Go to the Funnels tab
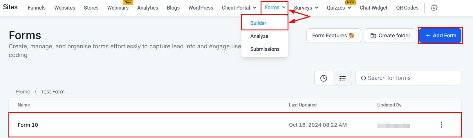Screen dimensions: 473x138 37,8
